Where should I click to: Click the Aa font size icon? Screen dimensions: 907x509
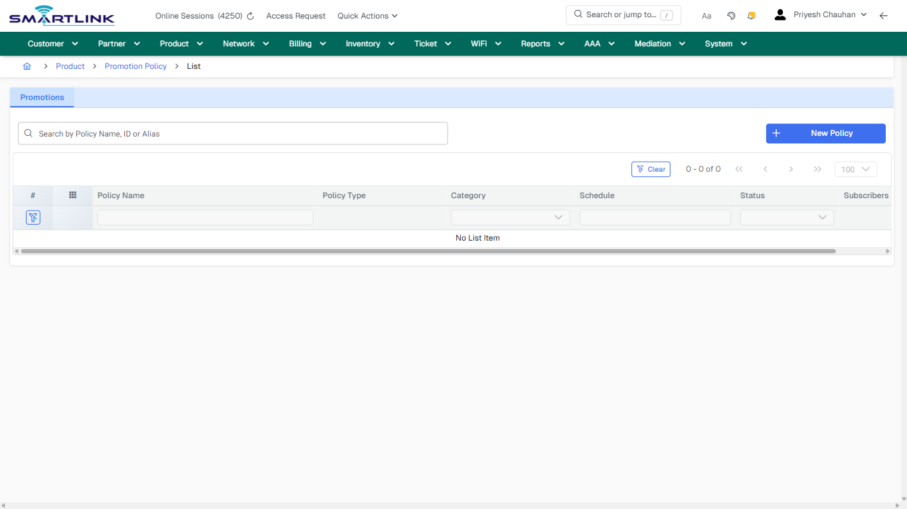[706, 15]
